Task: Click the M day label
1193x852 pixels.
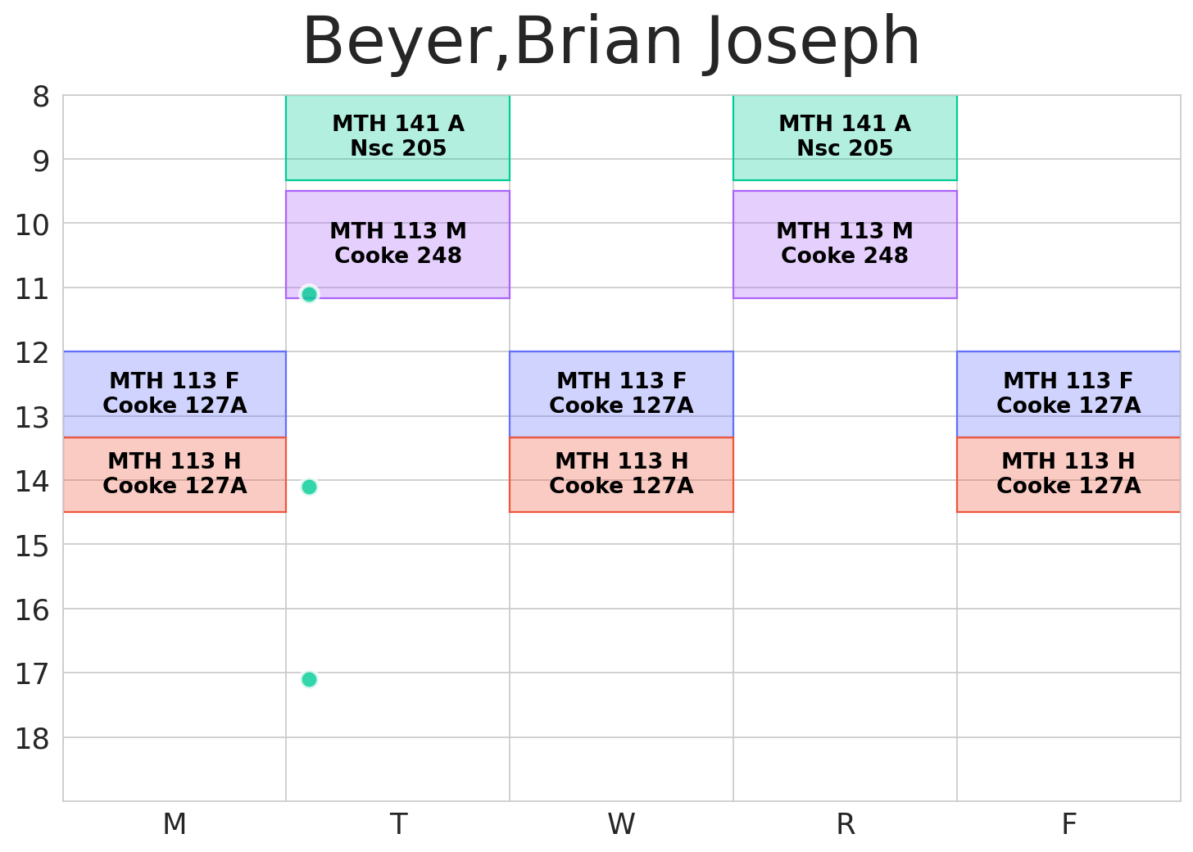Action: pyautogui.click(x=175, y=824)
